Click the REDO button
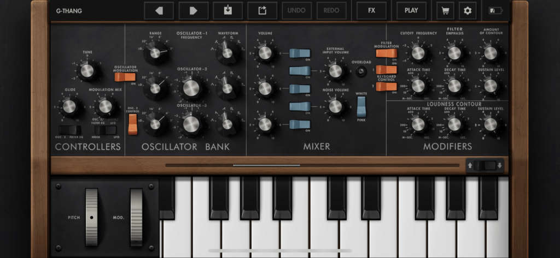Screen dimensions: 560x258 tap(331, 11)
